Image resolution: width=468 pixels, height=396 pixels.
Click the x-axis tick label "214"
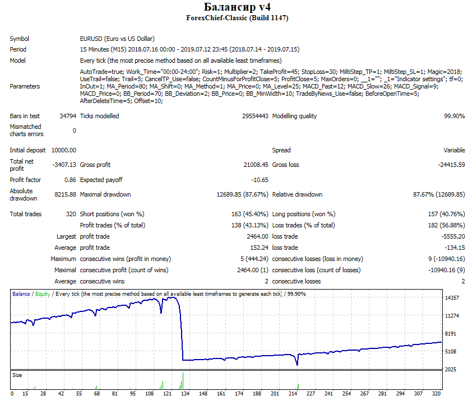coord(293,393)
